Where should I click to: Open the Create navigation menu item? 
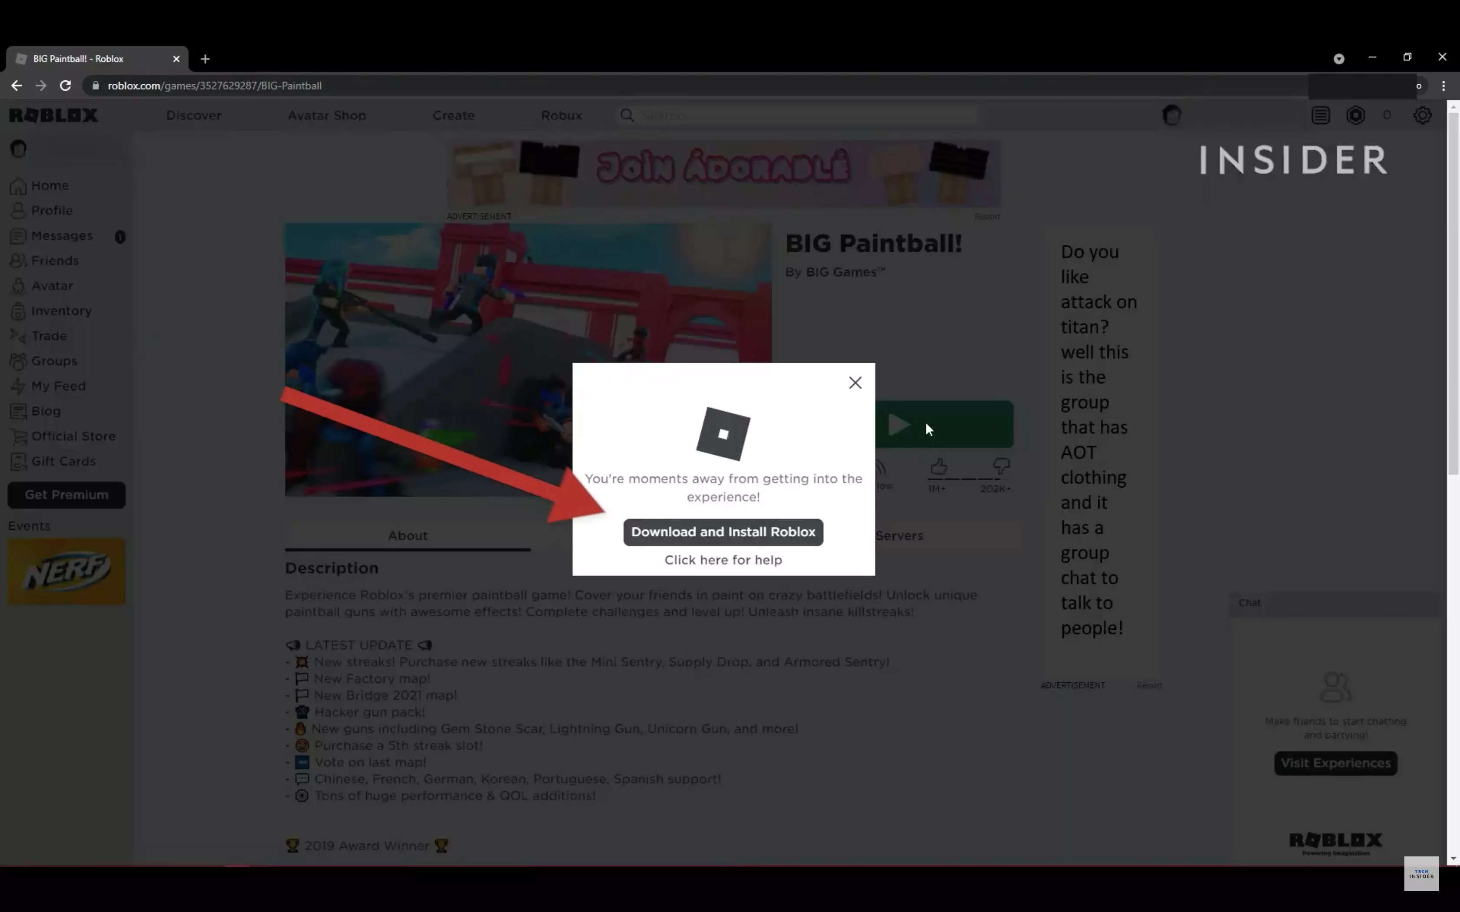[453, 115]
